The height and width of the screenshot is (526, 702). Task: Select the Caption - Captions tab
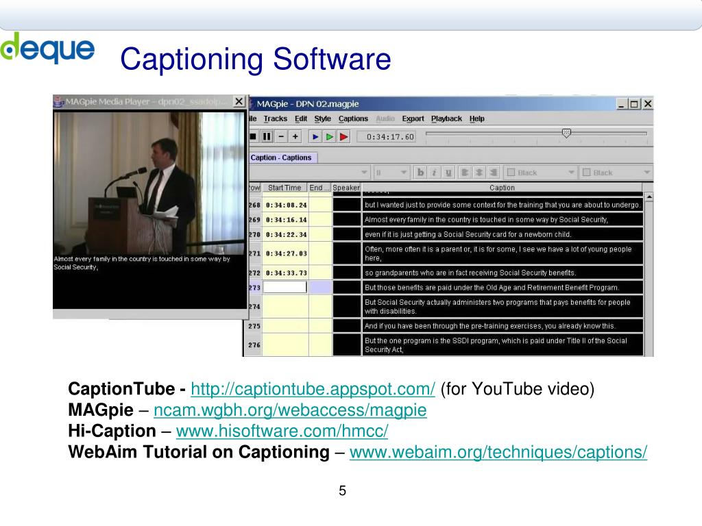(282, 158)
